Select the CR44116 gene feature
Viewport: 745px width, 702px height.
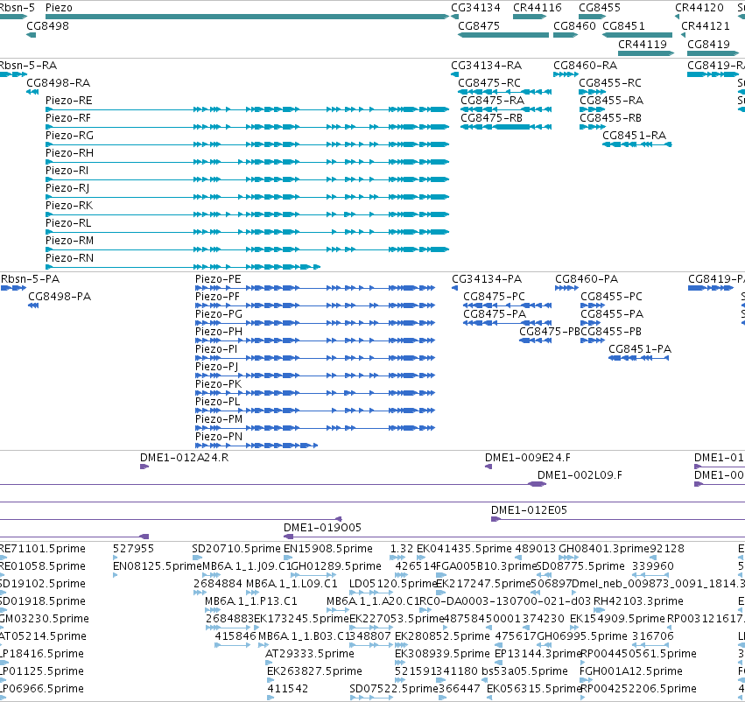click(x=530, y=17)
